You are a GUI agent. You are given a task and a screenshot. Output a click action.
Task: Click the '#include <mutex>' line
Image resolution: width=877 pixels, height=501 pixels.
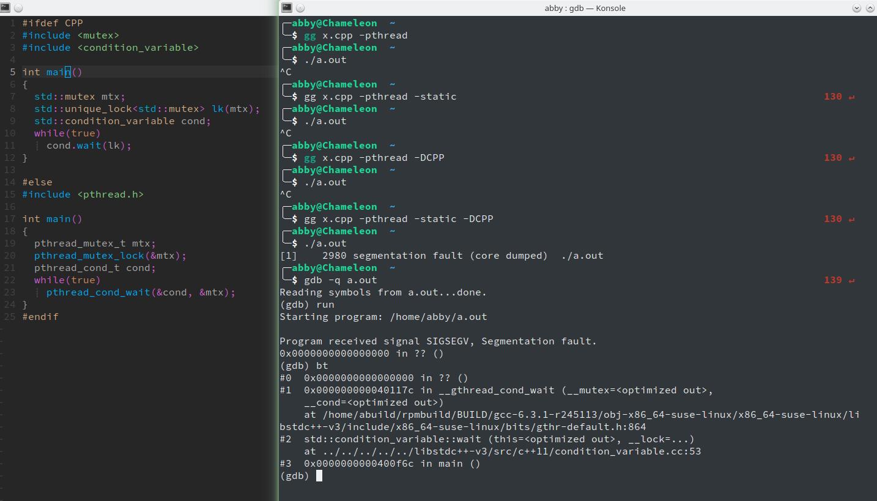[71, 35]
